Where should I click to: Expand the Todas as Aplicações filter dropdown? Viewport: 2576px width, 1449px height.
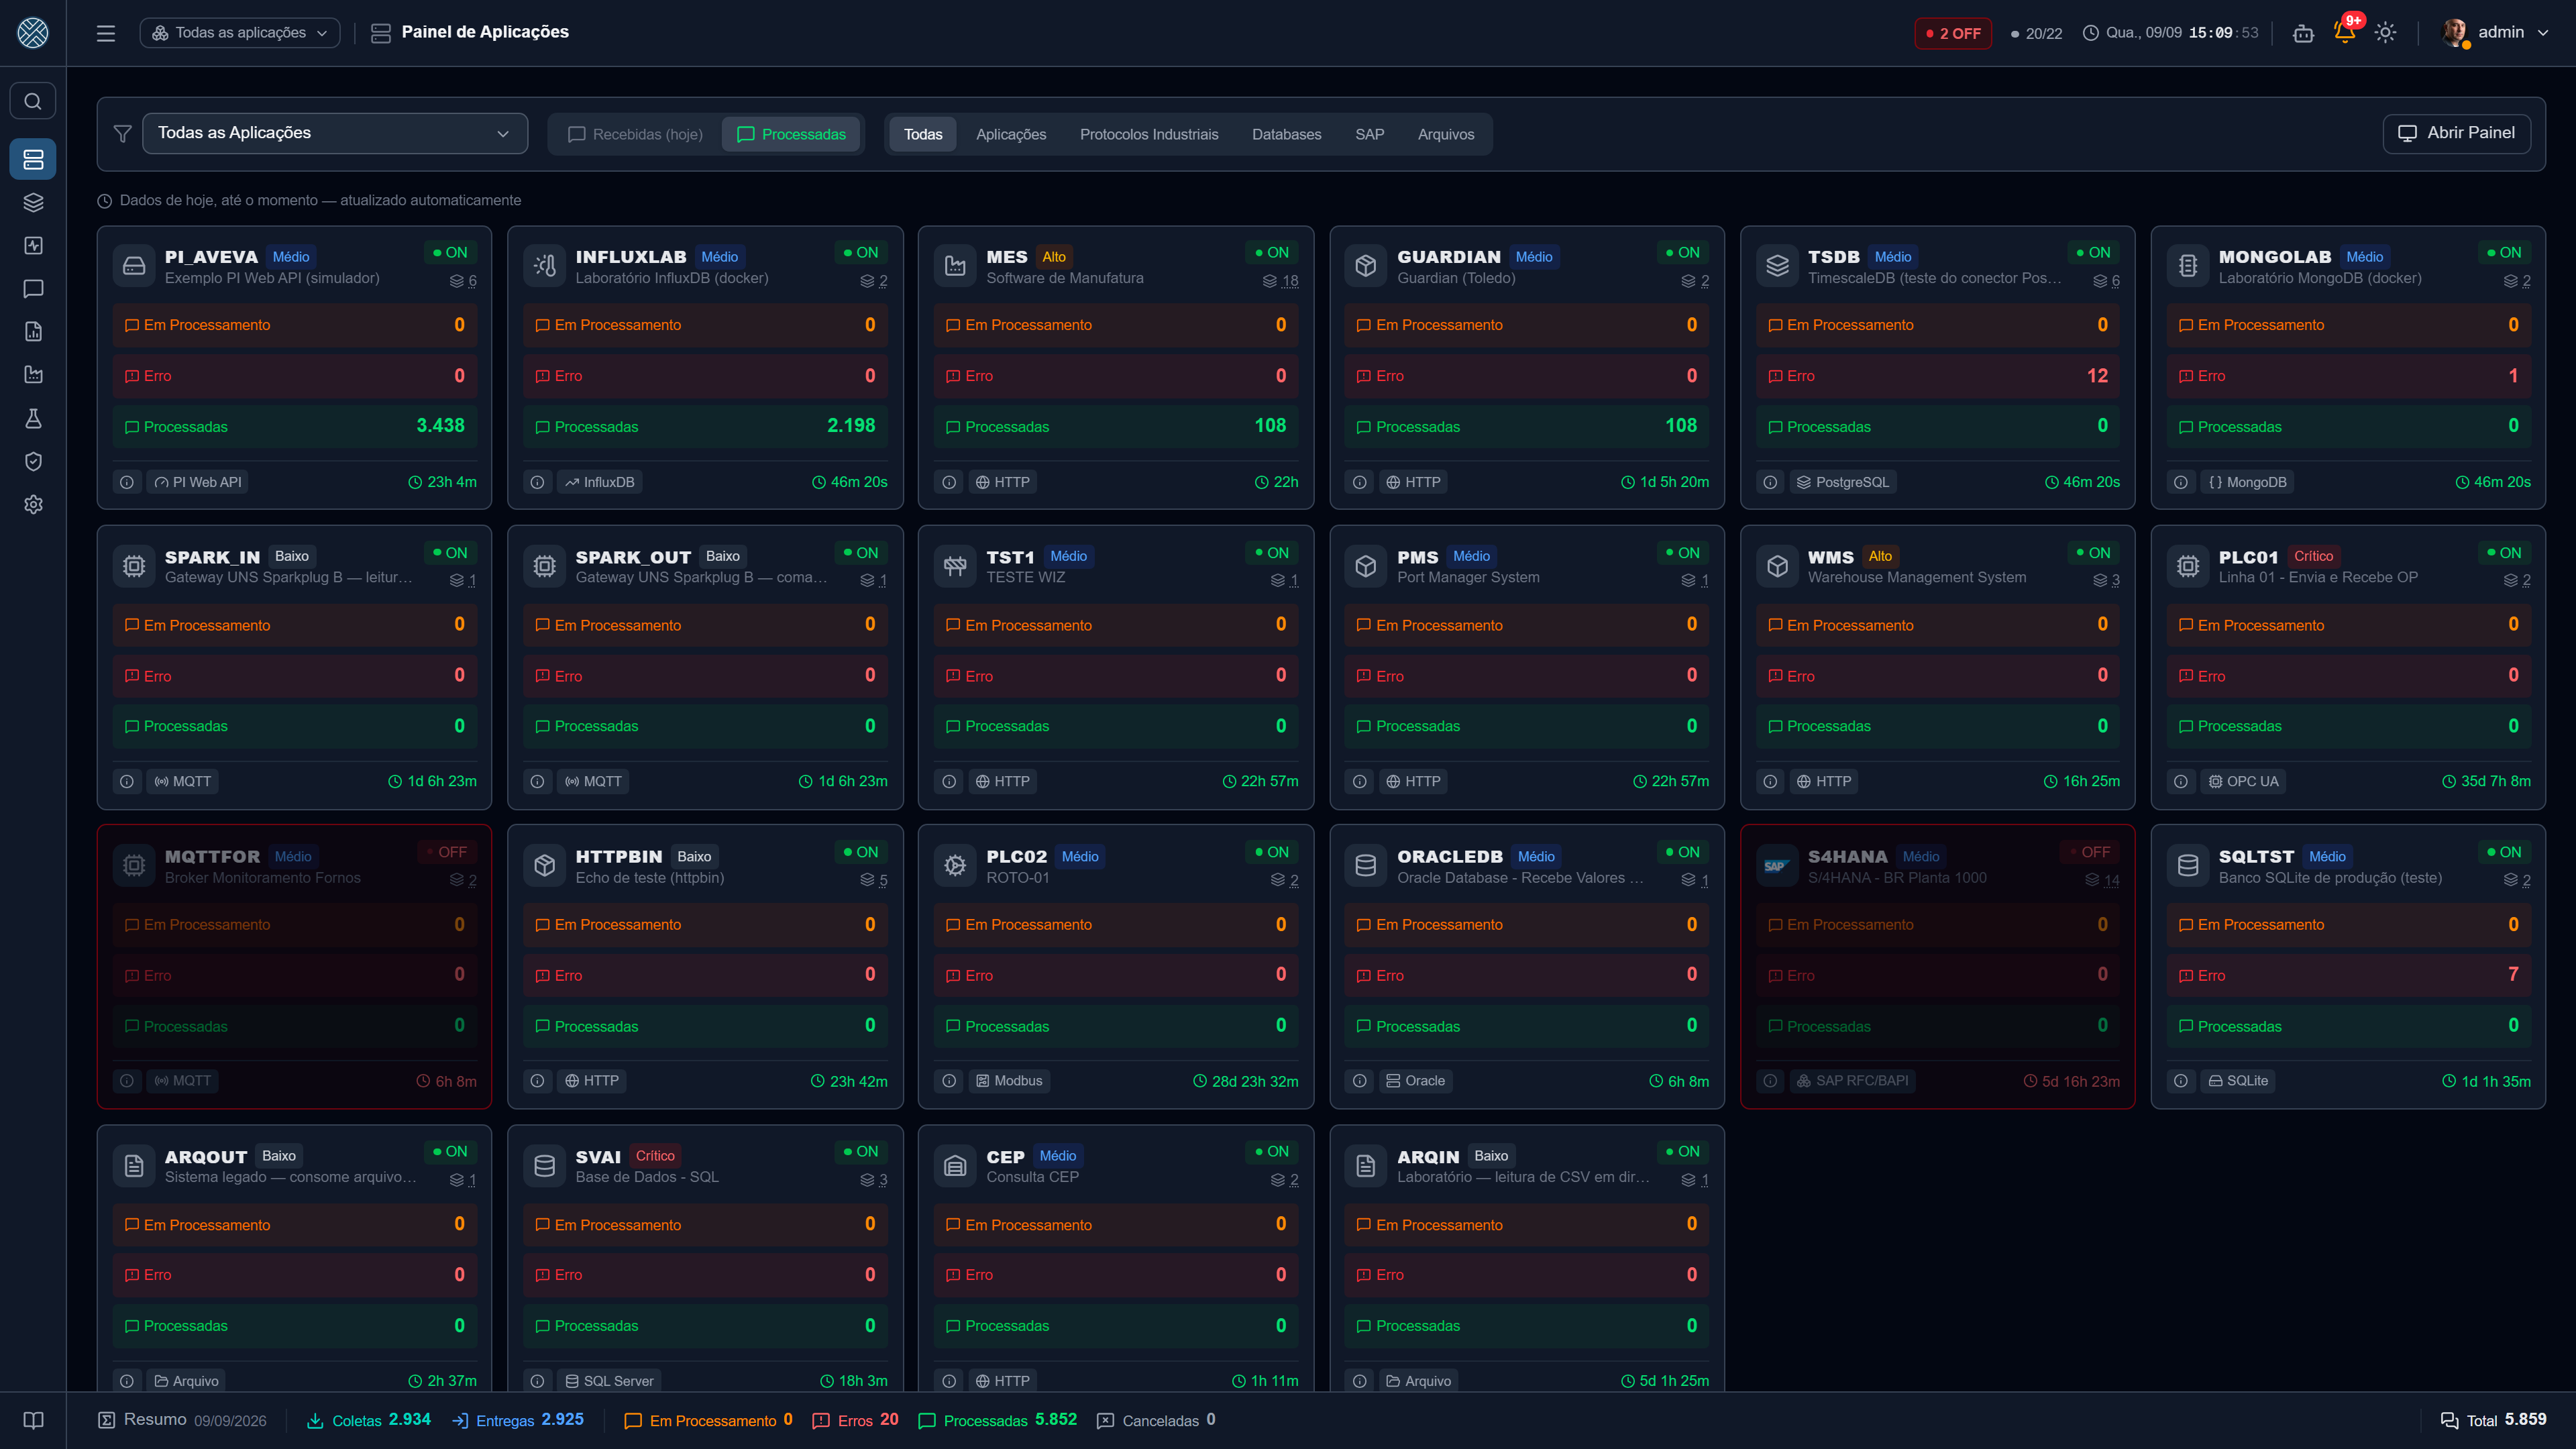(335, 133)
